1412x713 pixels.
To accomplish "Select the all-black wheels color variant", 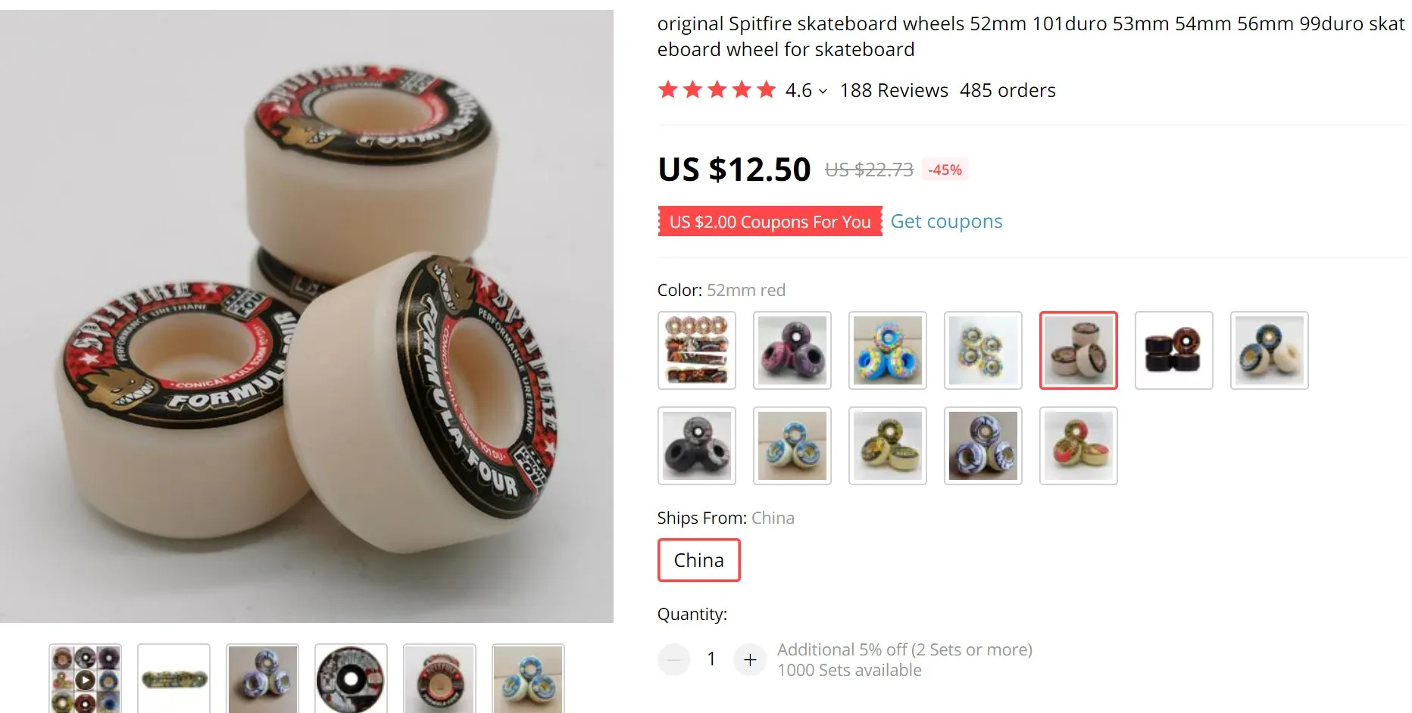I will coord(1173,350).
